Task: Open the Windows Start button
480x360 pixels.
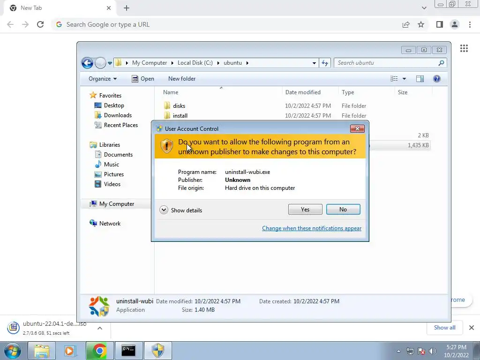Action: (x=12, y=351)
